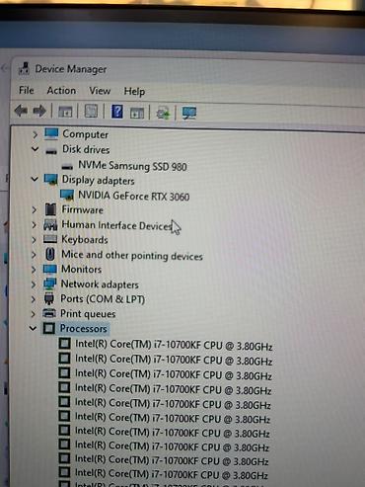
Task: Select the Firmware category icon
Action: click(50, 209)
